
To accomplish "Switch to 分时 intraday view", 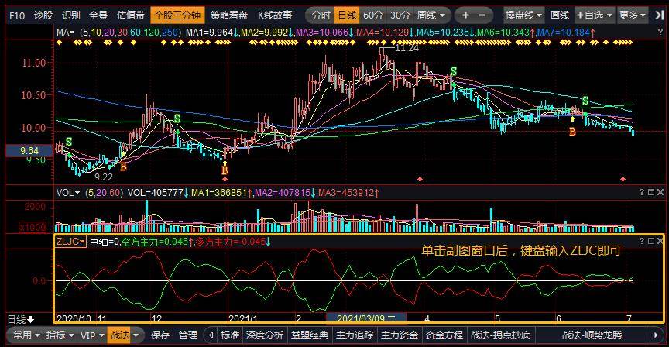I will (x=321, y=15).
